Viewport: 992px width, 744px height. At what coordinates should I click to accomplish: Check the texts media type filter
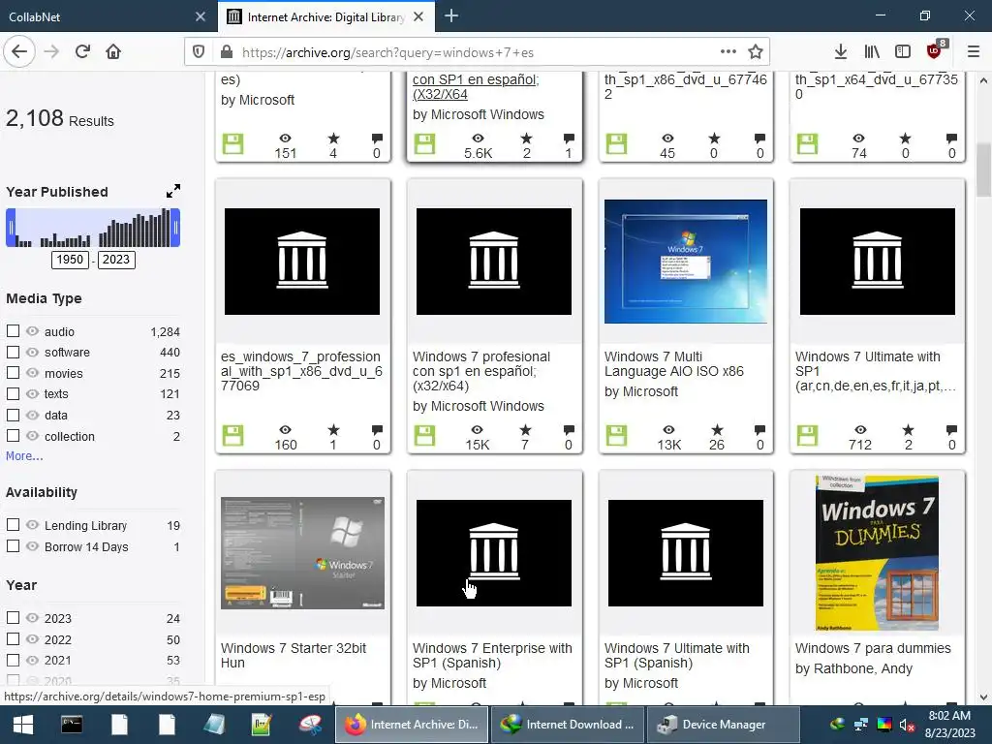(x=13, y=393)
